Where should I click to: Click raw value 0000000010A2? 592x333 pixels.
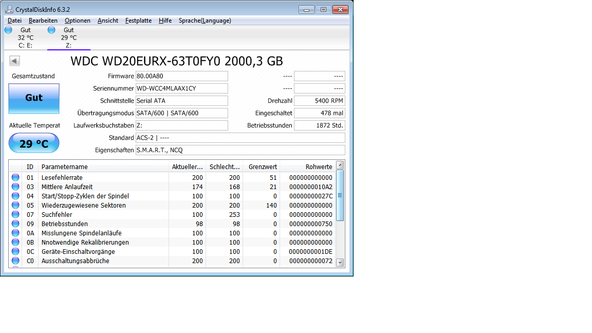pos(311,187)
